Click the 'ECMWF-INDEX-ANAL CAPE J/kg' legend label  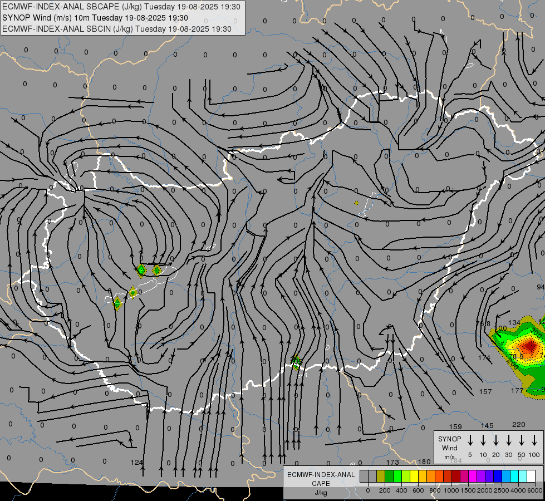click(321, 483)
